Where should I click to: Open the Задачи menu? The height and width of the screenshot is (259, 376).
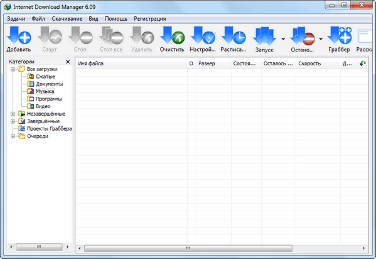(x=16, y=19)
